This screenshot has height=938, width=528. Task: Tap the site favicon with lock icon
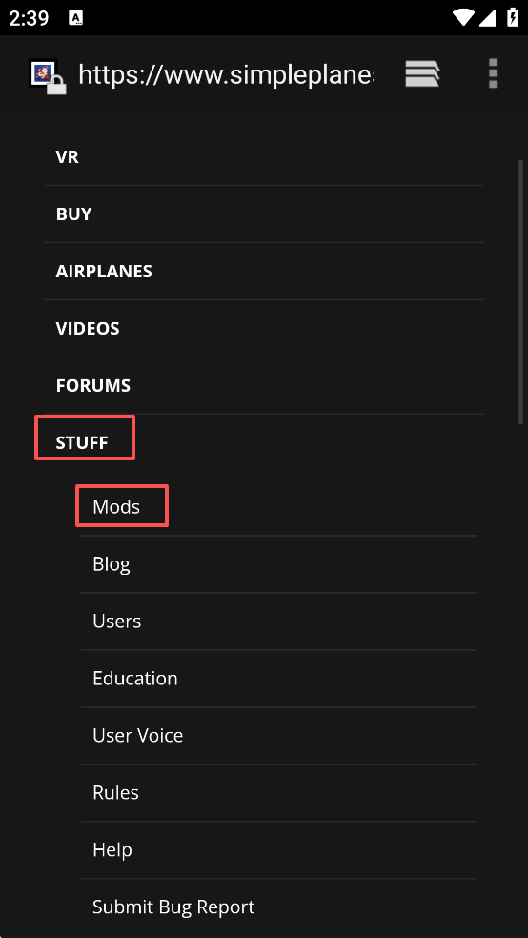[48, 76]
